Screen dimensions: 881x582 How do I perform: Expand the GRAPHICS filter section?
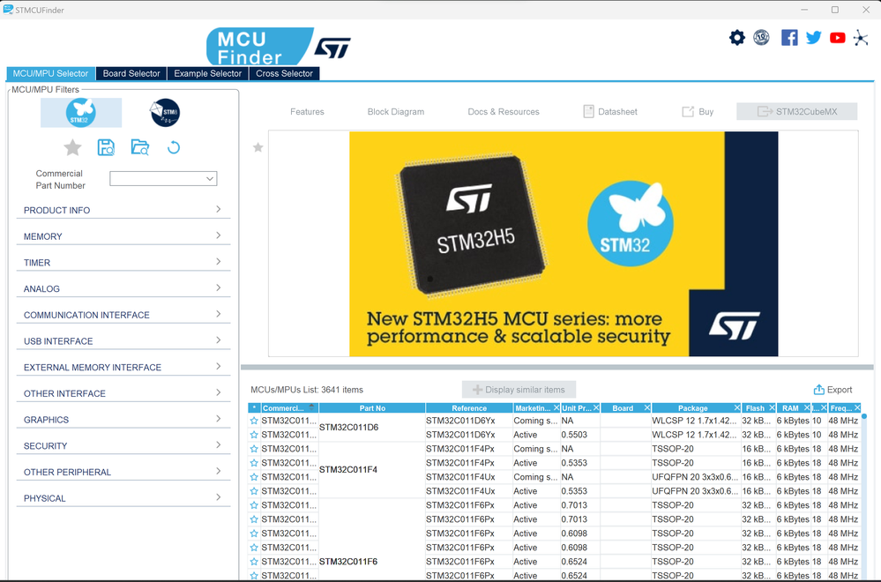[x=123, y=420]
